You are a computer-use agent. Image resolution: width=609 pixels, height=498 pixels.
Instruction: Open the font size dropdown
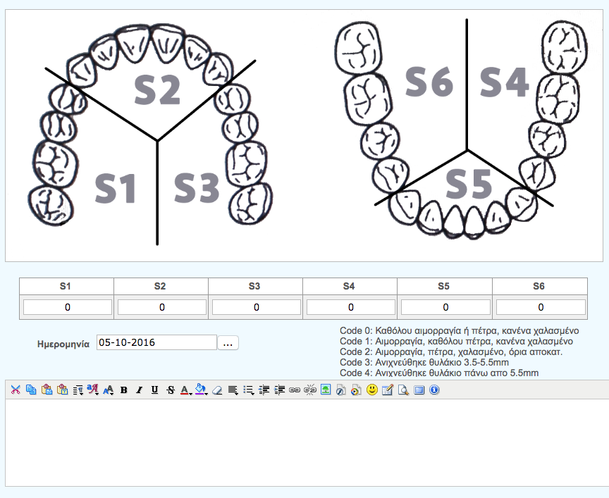click(x=109, y=390)
